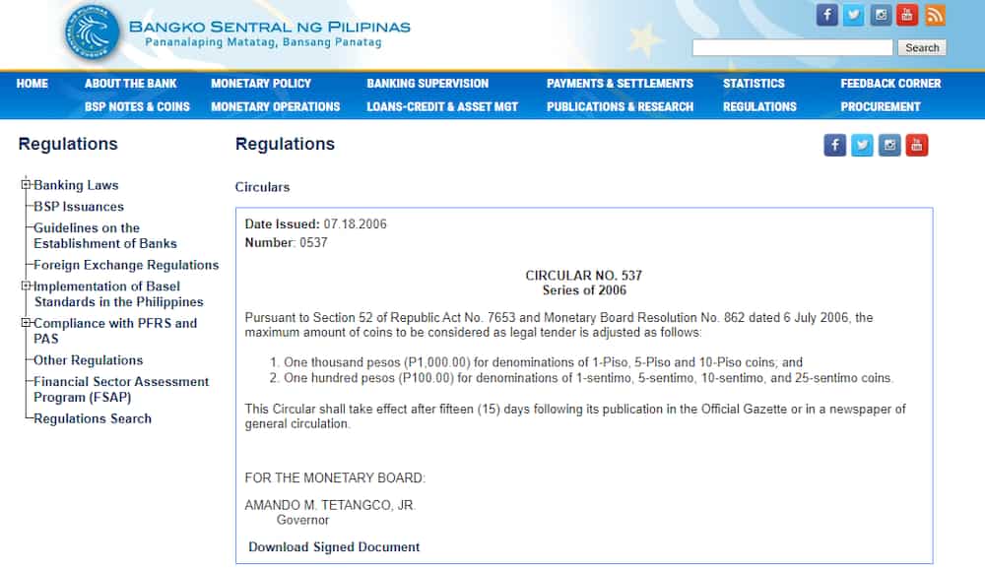Share via Twitter icon beside the Regulations heading

[x=862, y=145]
